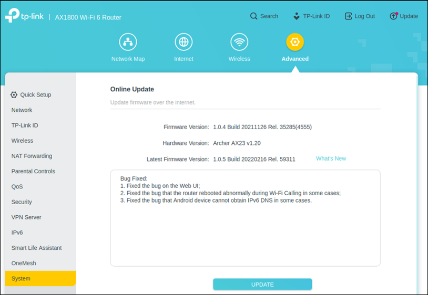
Task: Select the Advanced gear icon
Action: tap(295, 42)
